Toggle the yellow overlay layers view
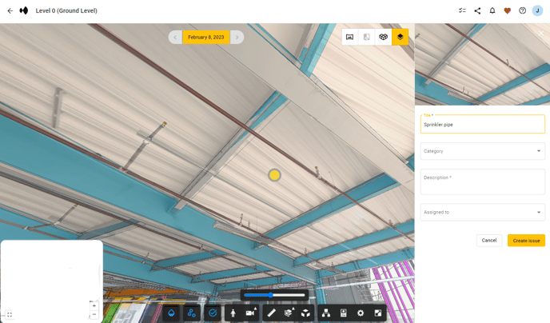The width and height of the screenshot is (550, 323). (401, 37)
